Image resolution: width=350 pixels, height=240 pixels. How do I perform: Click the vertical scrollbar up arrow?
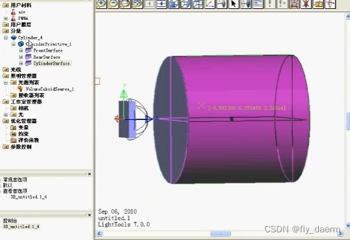coord(347,17)
